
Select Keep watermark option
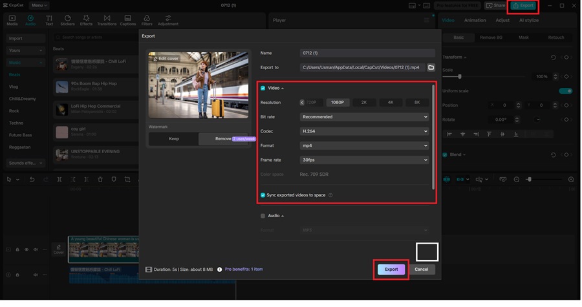point(174,139)
